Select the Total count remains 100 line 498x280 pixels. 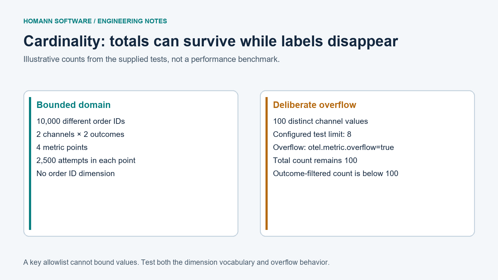(x=315, y=160)
